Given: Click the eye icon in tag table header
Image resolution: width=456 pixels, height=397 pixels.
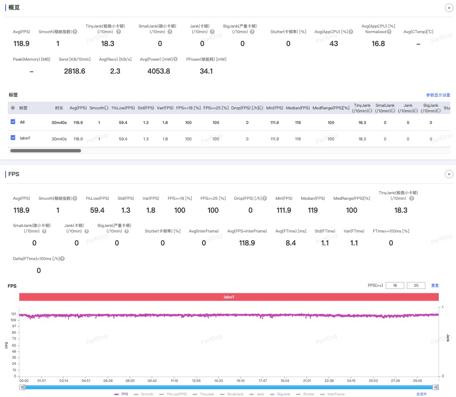Looking at the screenshot, I should tap(13, 108).
